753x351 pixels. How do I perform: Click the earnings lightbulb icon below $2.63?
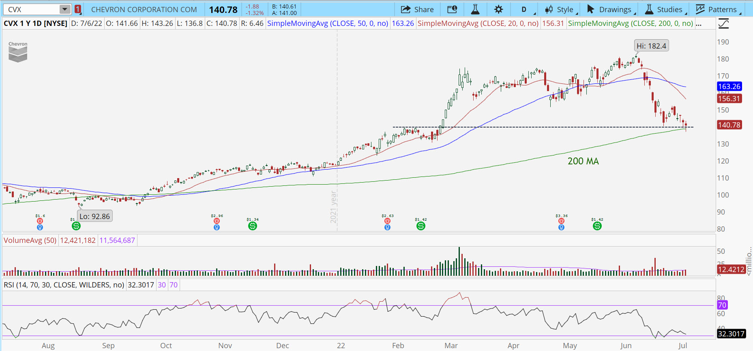click(x=387, y=228)
